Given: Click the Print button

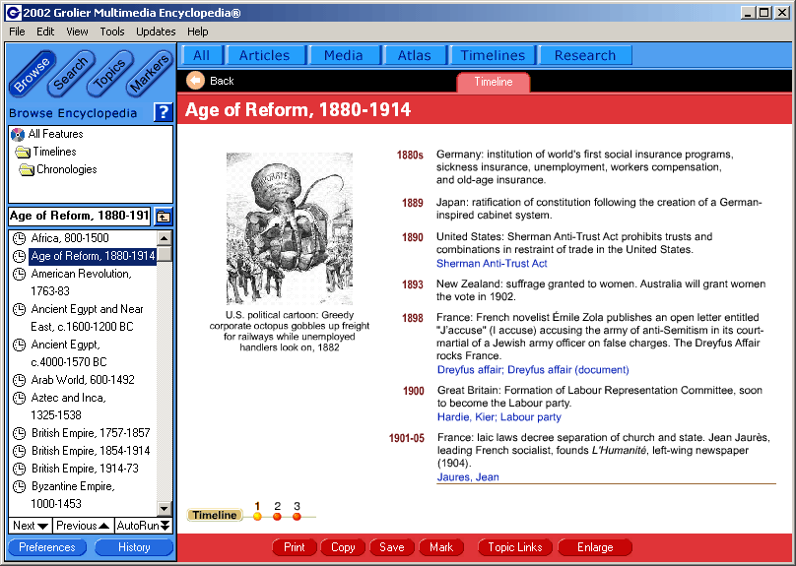Looking at the screenshot, I should pyautogui.click(x=295, y=547).
